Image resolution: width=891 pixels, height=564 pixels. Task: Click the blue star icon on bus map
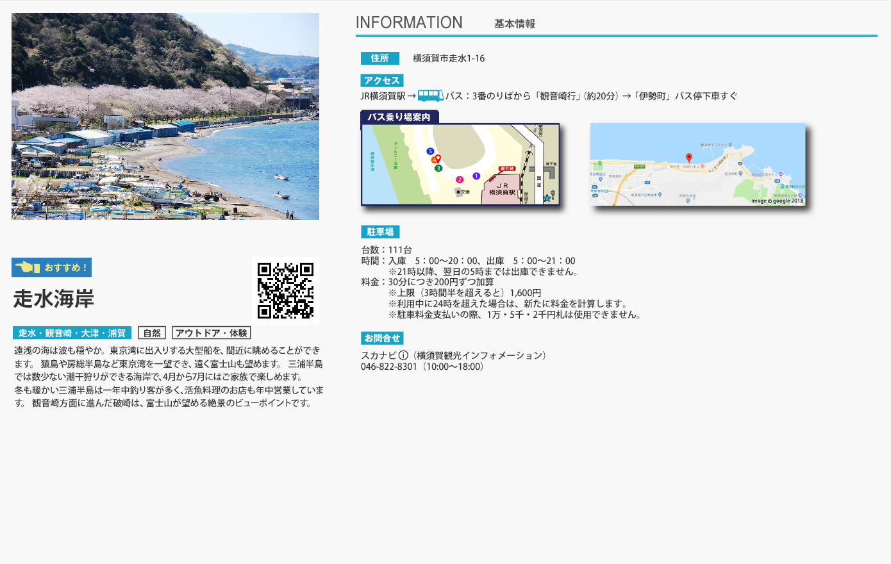547,198
